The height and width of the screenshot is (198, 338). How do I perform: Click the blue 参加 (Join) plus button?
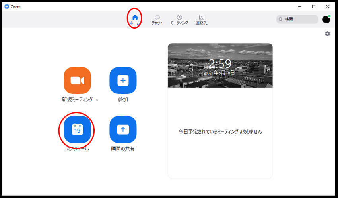coord(123,80)
